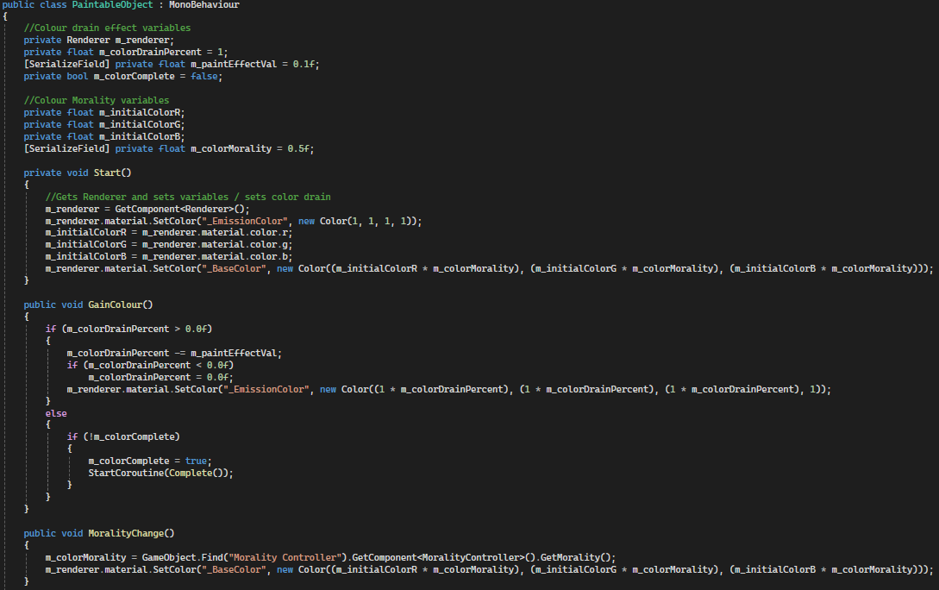
Task: Click "_EmissionColor" string in GainColour method
Action: point(266,389)
